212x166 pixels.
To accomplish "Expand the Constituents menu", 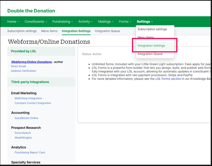I will coord(36,22).
